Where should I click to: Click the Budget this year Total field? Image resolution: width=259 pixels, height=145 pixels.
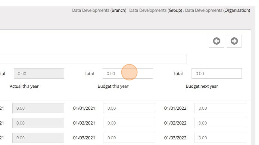(x=128, y=74)
